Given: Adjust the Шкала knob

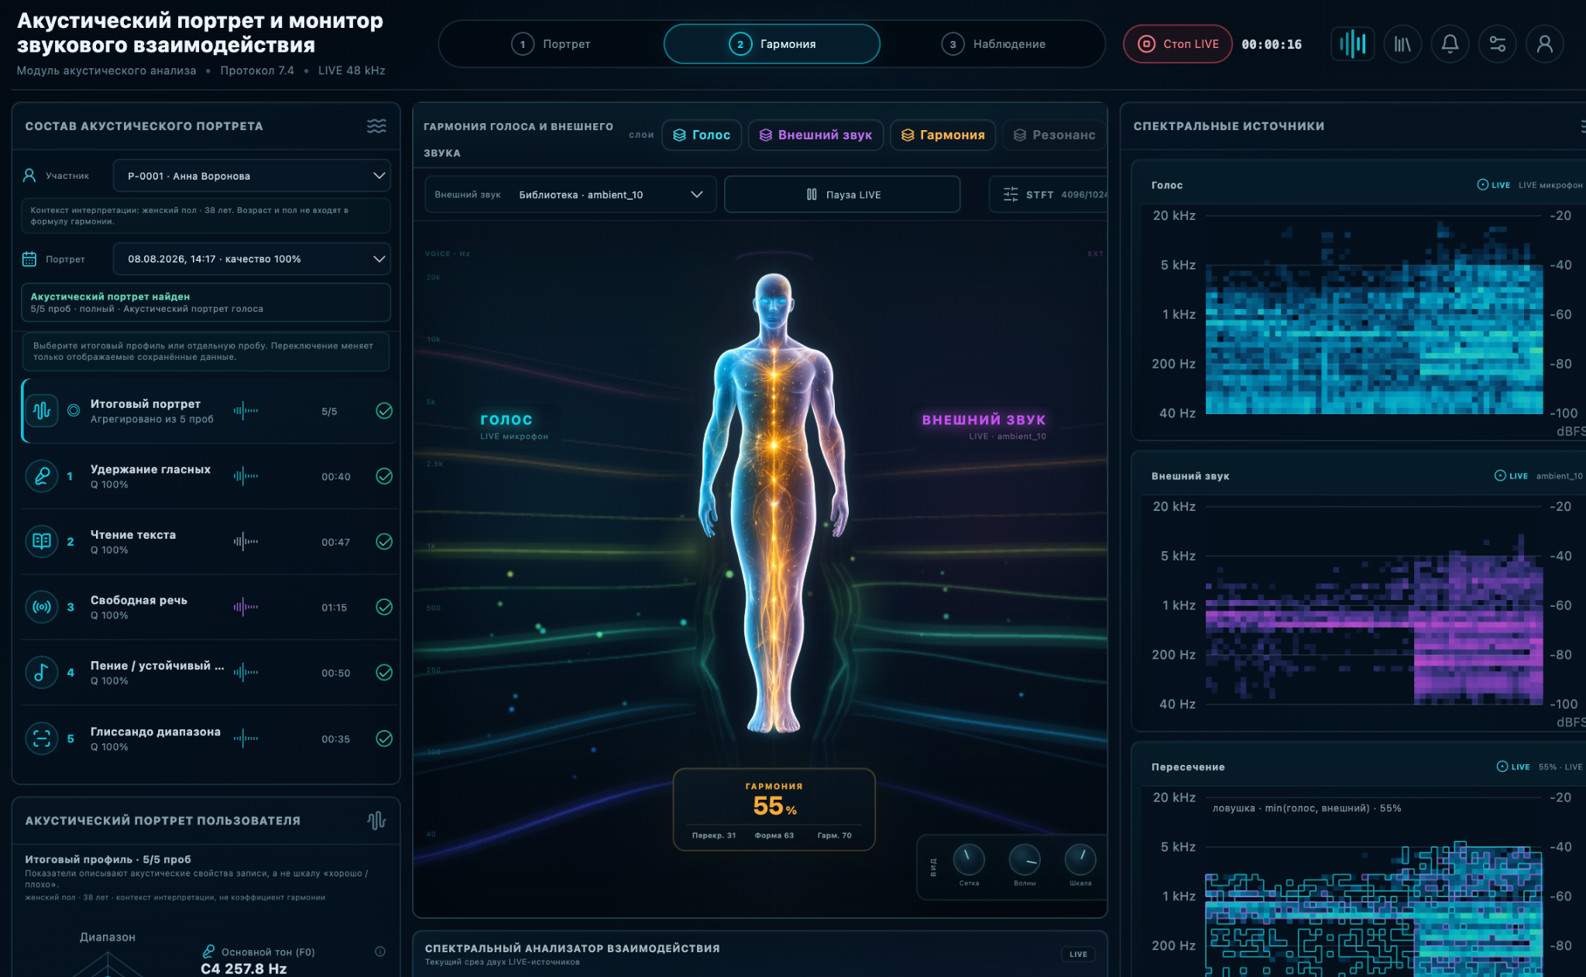Looking at the screenshot, I should click(1080, 859).
